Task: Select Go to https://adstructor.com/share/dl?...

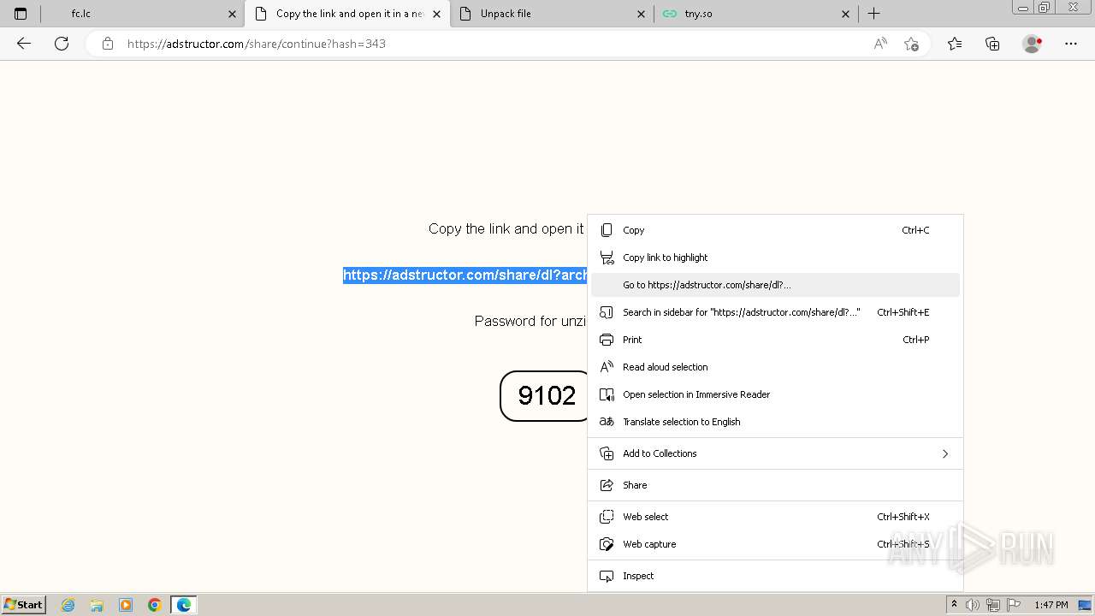Action: coord(775,285)
